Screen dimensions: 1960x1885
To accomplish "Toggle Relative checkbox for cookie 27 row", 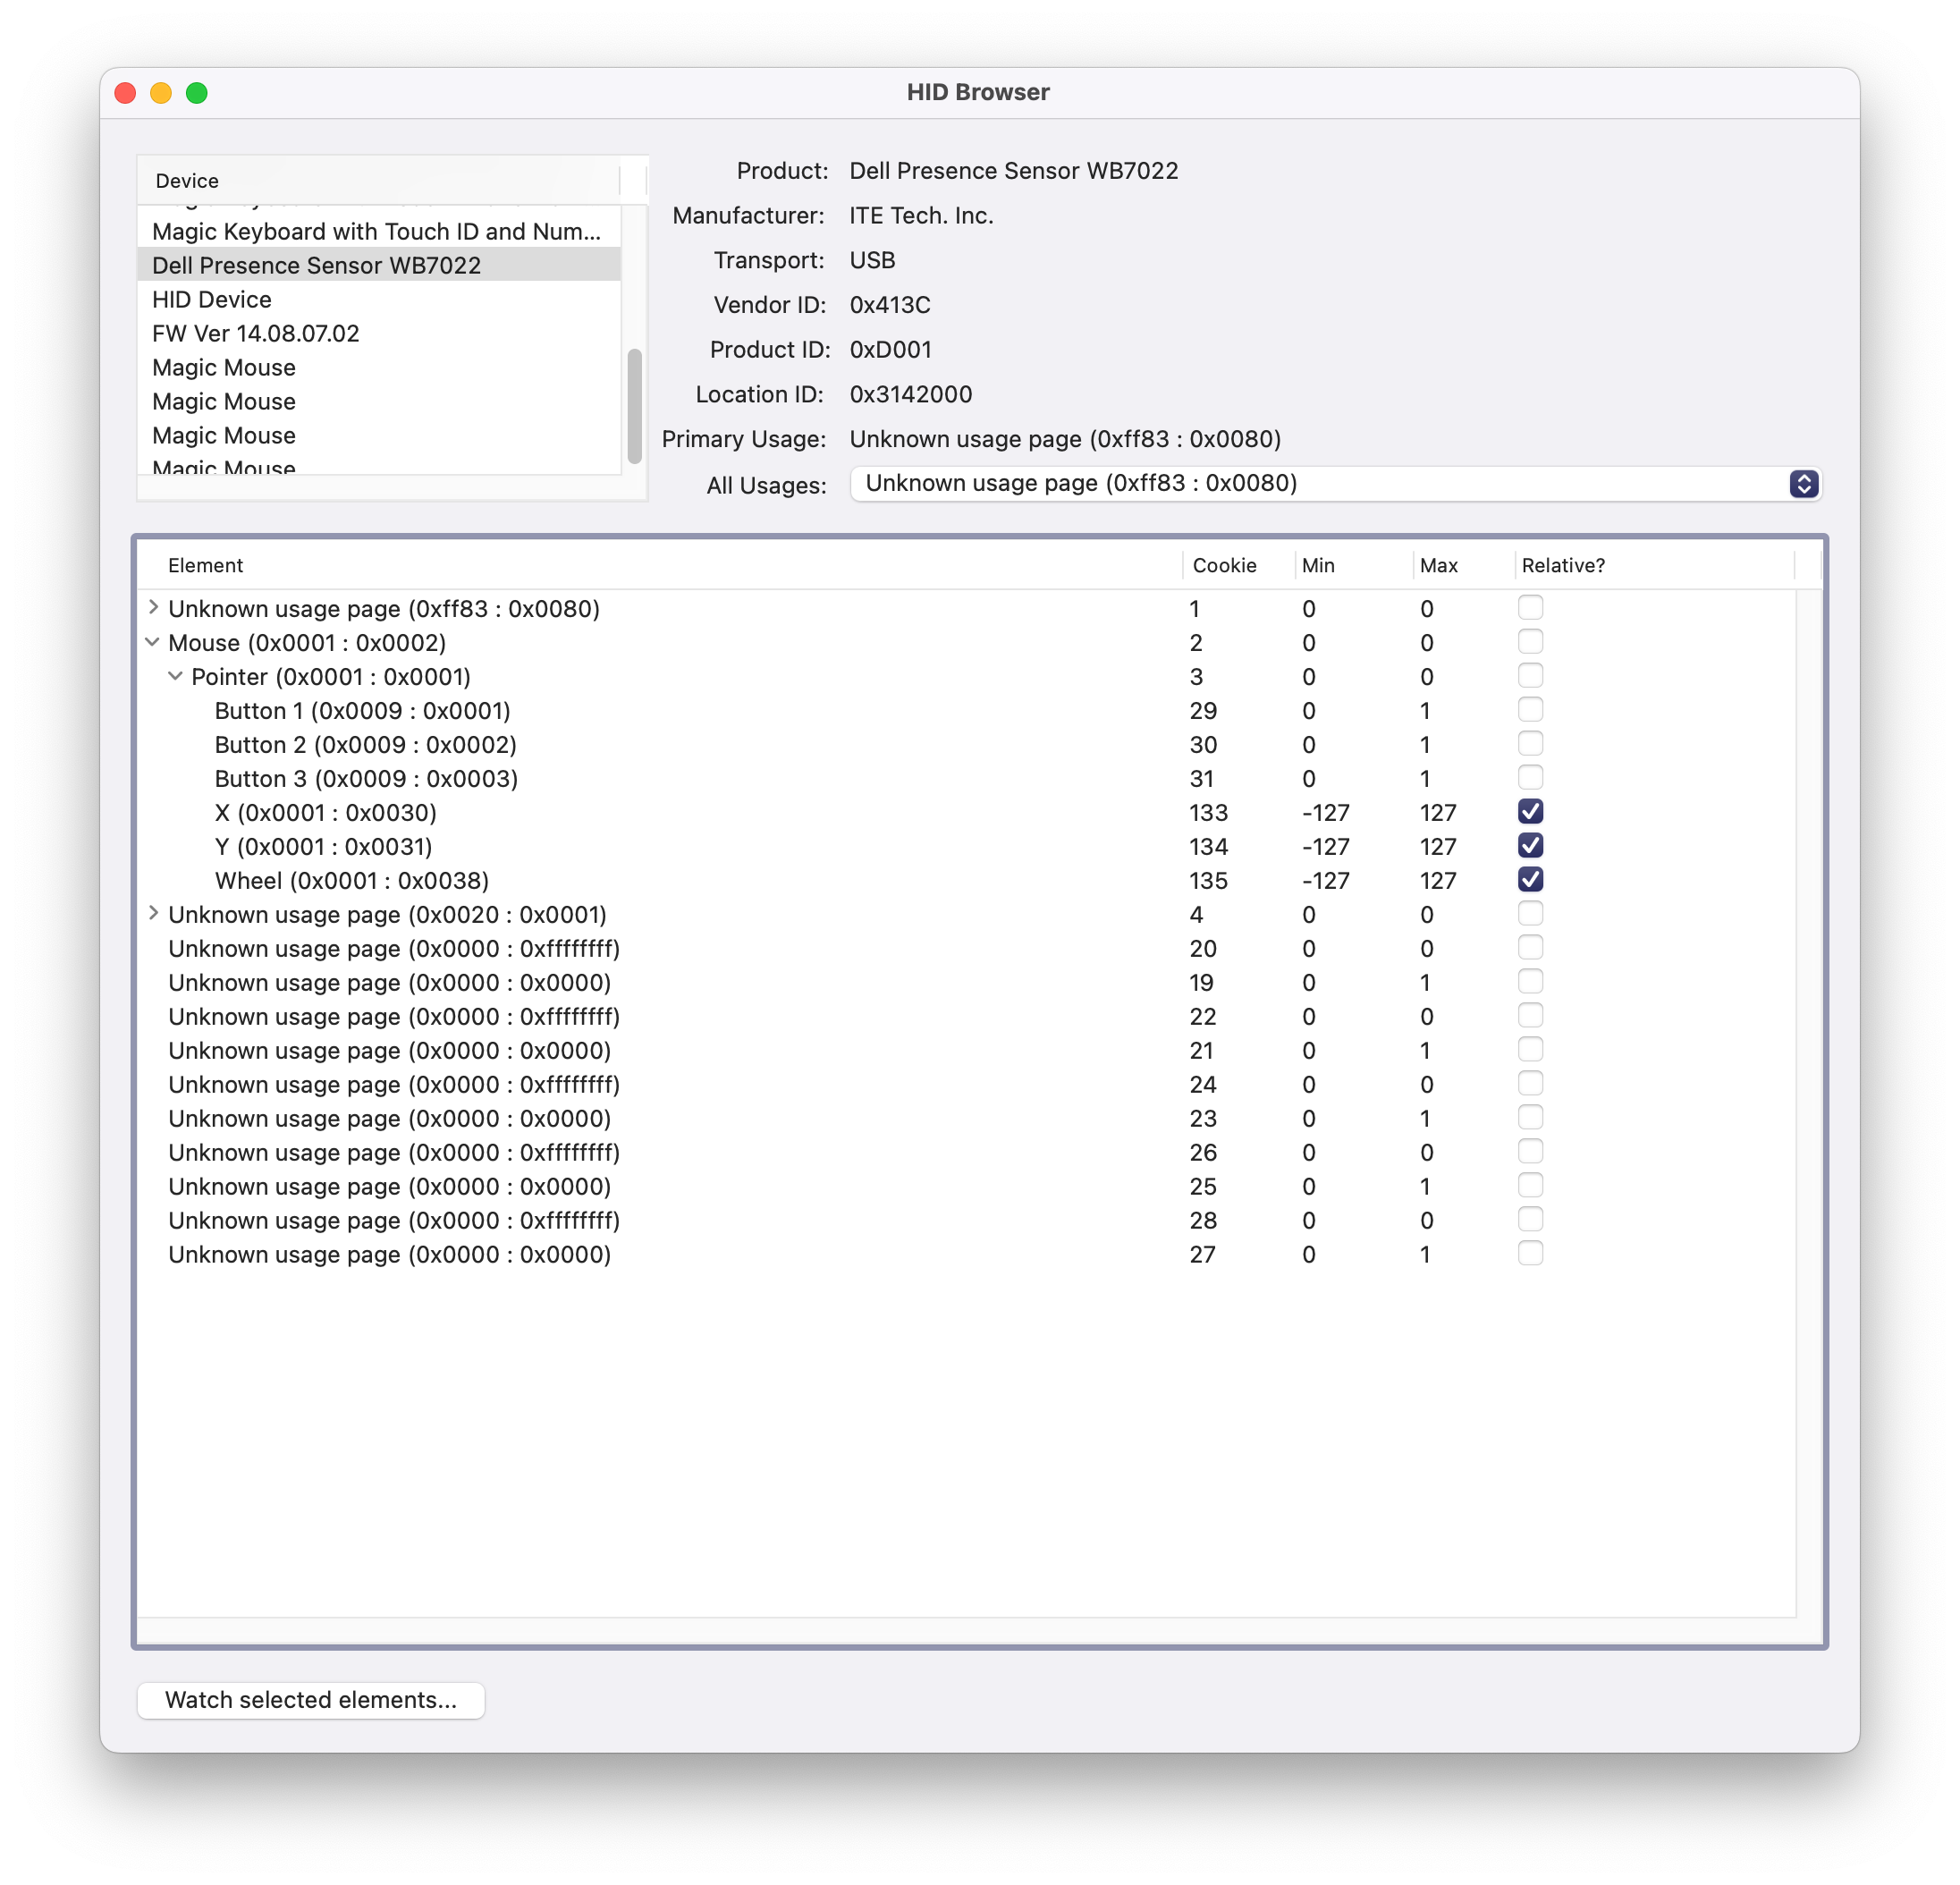I will 1530,1253.
